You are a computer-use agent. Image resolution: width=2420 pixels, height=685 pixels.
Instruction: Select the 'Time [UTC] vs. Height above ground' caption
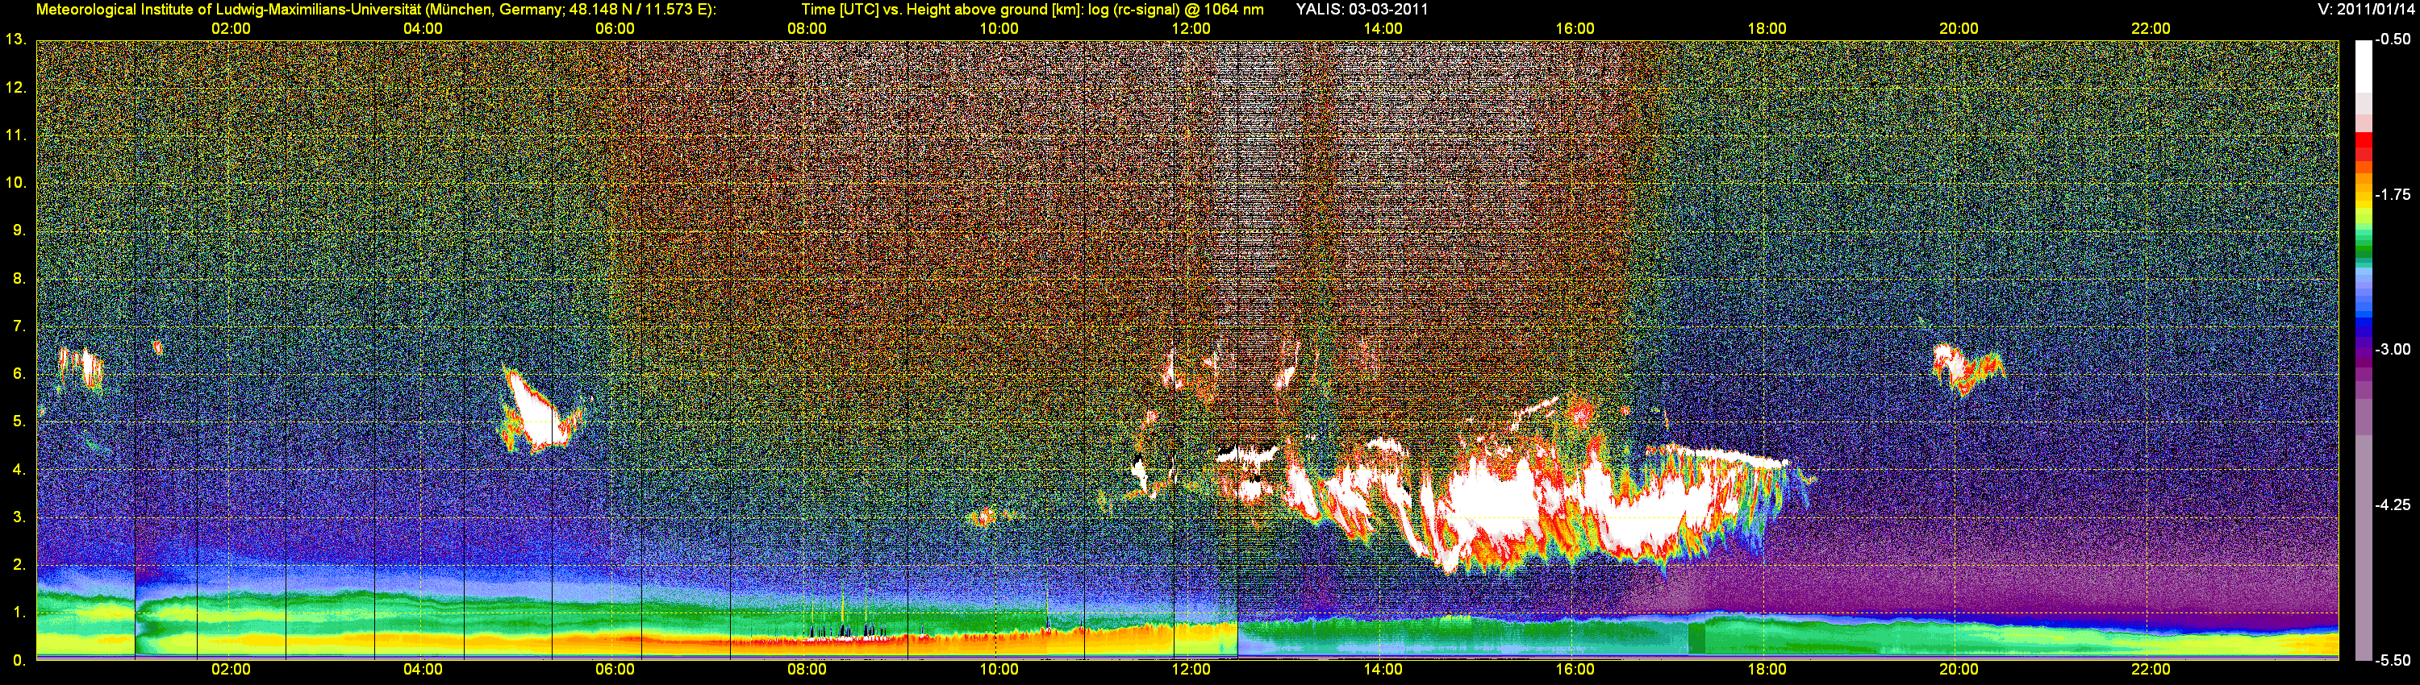(1033, 10)
